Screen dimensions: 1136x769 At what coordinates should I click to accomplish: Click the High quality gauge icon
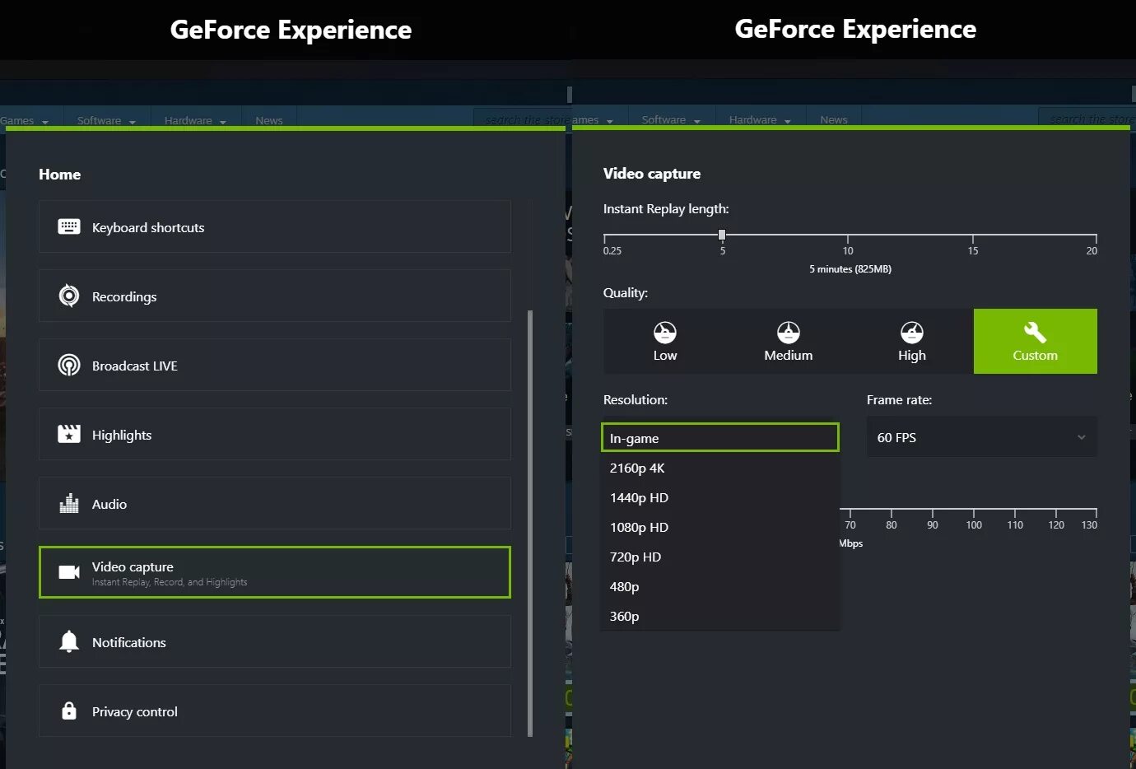click(x=912, y=333)
